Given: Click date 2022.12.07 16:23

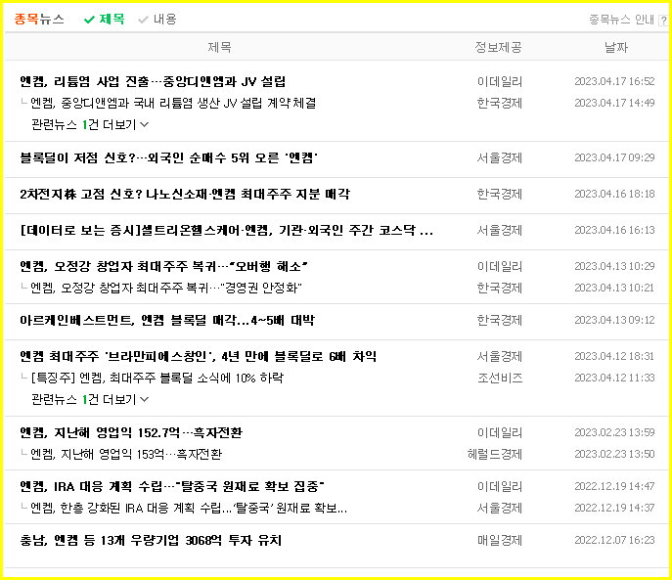Looking at the screenshot, I should pos(614,541).
